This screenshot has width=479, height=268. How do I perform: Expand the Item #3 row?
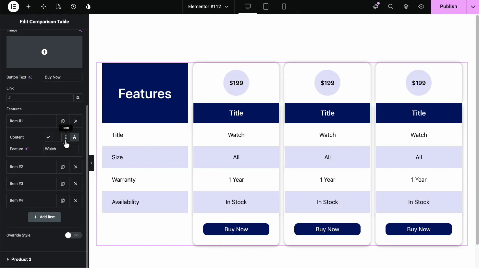[31, 184]
